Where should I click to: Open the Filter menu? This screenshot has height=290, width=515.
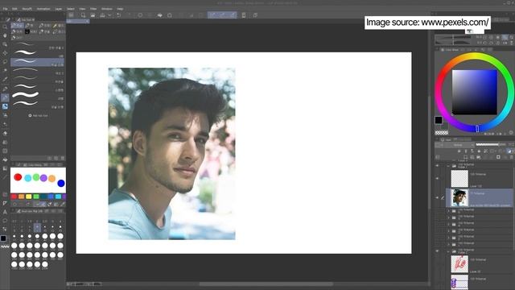(93, 9)
